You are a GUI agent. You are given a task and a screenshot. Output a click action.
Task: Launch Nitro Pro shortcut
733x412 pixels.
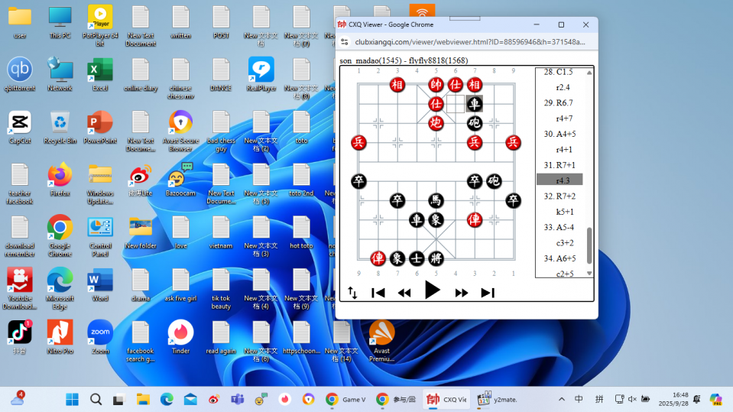60,337
